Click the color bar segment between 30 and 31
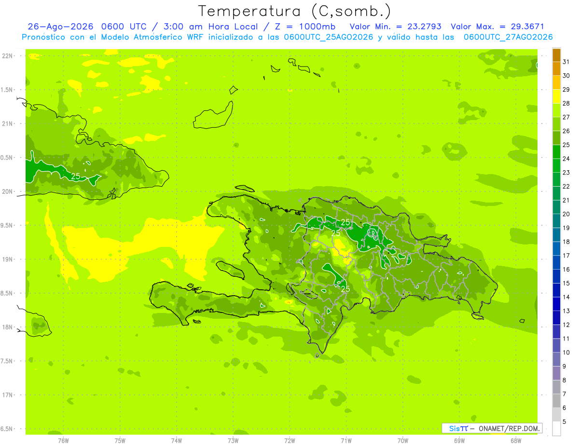 (556, 69)
